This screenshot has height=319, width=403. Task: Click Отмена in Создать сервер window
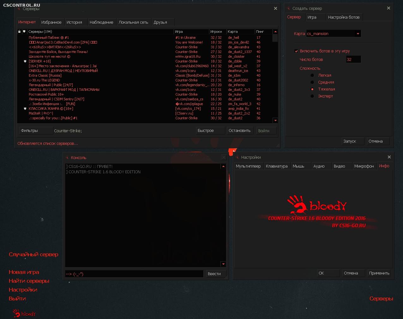point(378,141)
